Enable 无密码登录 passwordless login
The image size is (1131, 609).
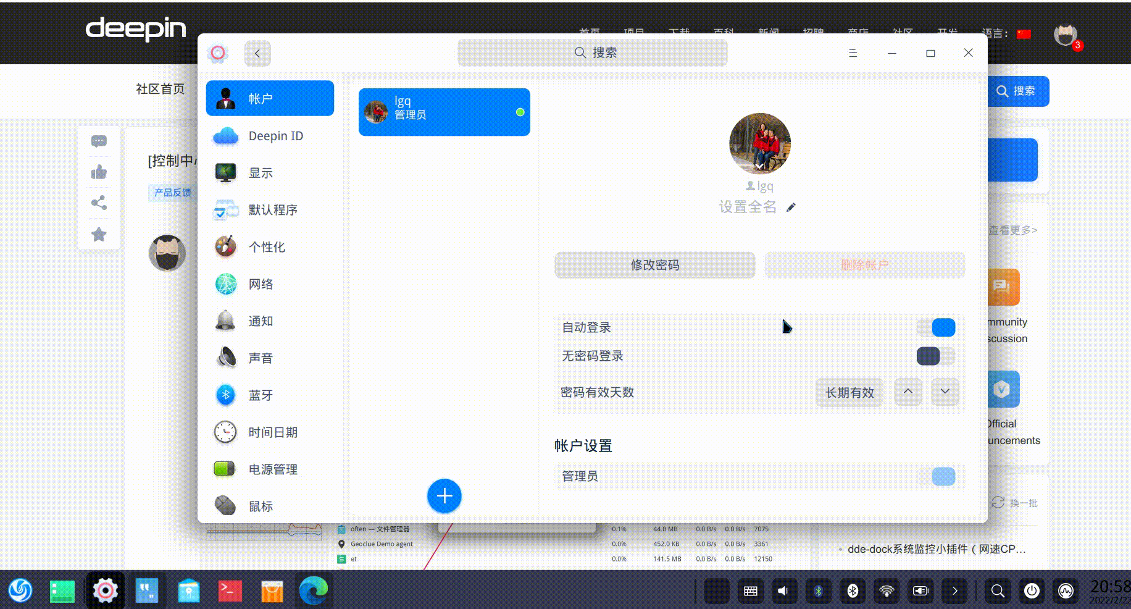click(x=933, y=356)
